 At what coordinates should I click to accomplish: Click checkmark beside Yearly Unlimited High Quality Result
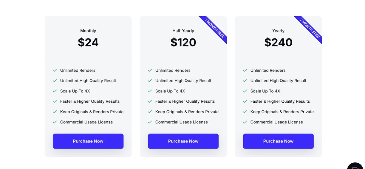(245, 81)
